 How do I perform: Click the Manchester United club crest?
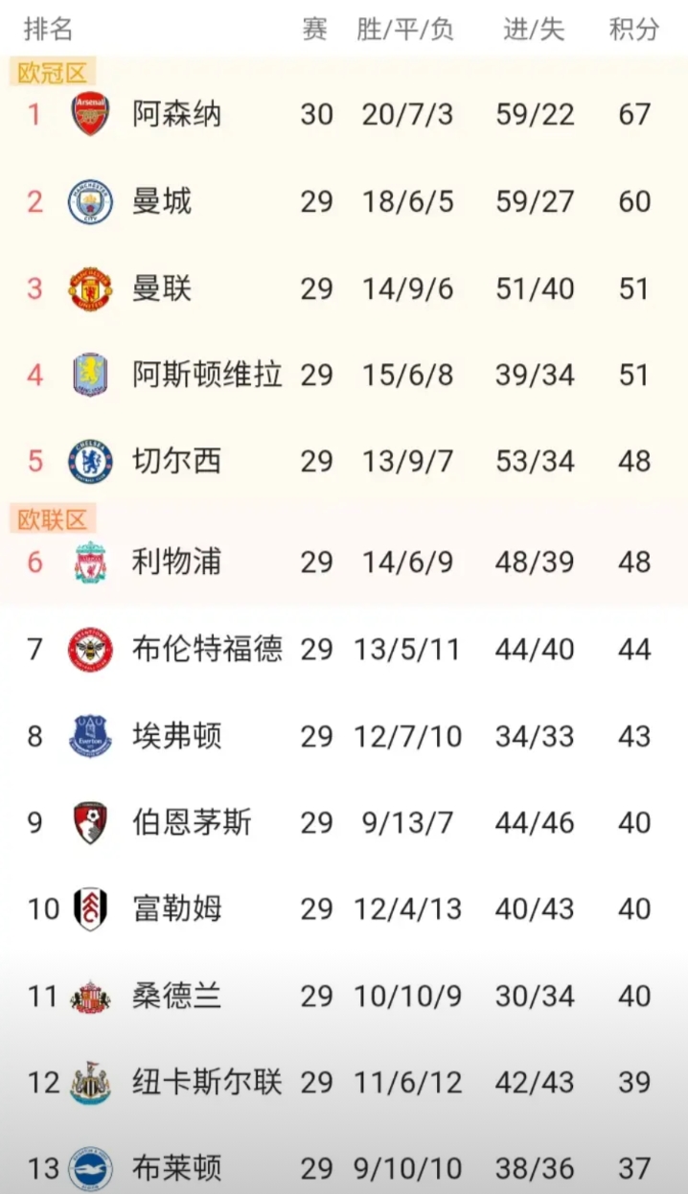pyautogui.click(x=90, y=288)
